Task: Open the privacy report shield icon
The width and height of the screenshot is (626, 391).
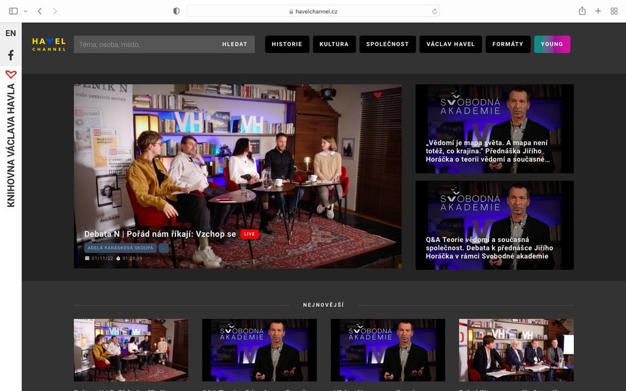Action: 176,11
